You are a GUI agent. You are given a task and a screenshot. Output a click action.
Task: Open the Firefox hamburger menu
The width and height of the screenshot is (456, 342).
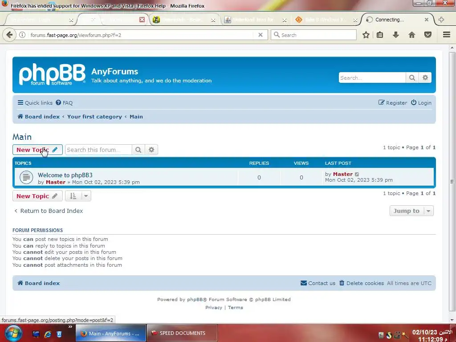click(x=447, y=35)
